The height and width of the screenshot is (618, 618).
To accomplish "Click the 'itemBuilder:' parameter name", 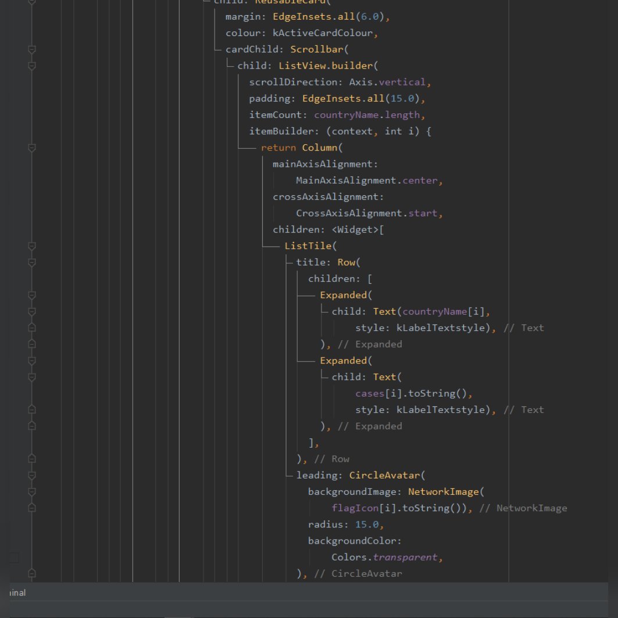I will point(284,131).
